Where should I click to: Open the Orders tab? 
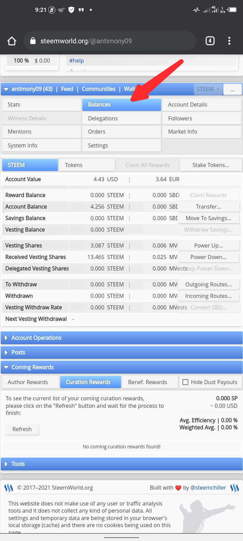pyautogui.click(x=122, y=132)
